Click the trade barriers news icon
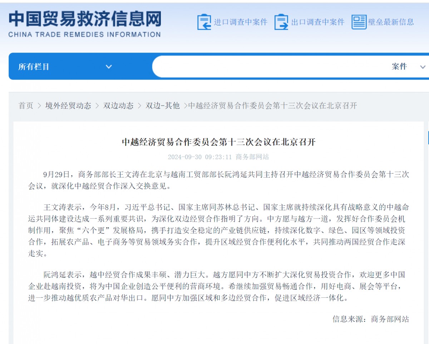 click(x=359, y=22)
